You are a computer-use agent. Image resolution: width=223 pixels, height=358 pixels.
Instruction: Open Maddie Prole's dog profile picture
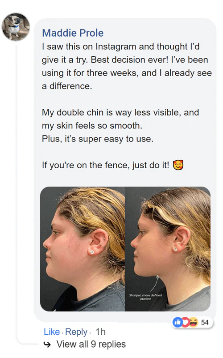click(16, 27)
